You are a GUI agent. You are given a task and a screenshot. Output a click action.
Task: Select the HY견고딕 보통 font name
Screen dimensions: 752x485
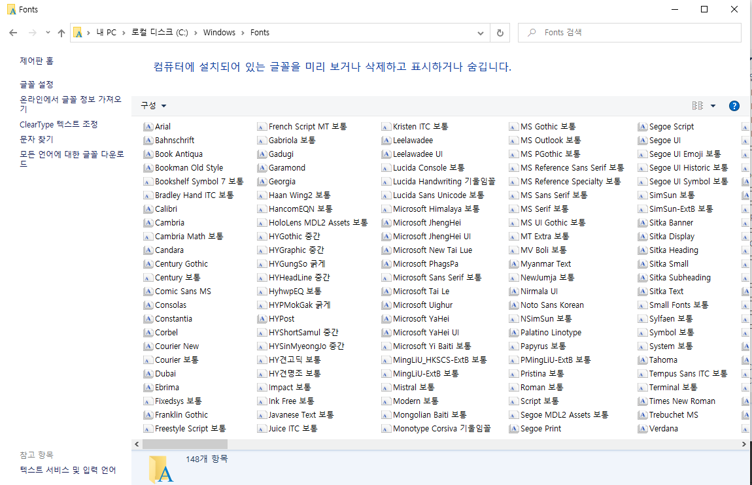pos(294,360)
